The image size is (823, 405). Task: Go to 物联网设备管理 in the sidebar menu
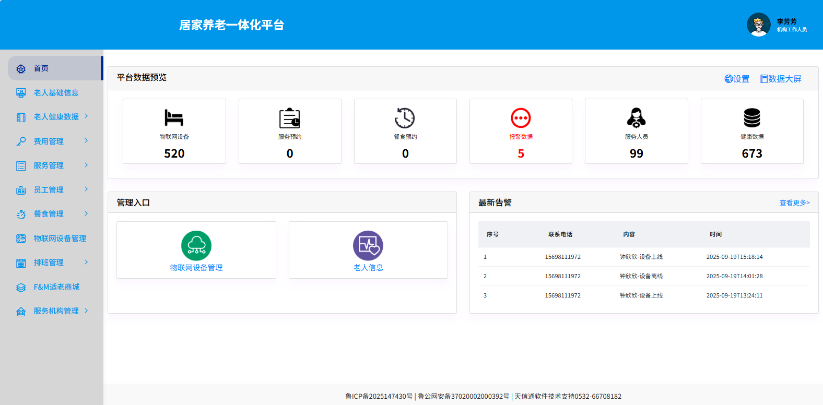(x=60, y=239)
